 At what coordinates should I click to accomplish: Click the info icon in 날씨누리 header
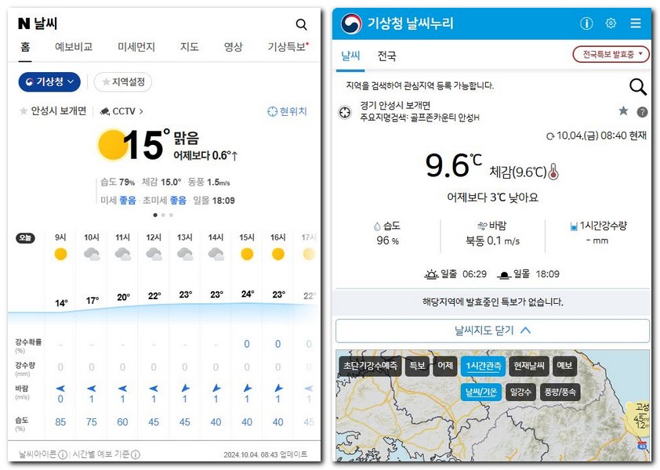click(586, 23)
